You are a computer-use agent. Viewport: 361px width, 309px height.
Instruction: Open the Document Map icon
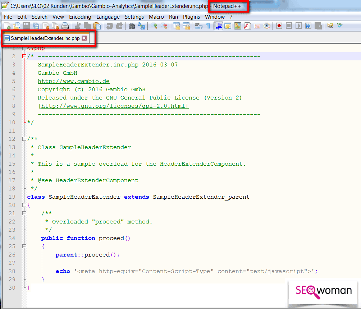(237, 26)
